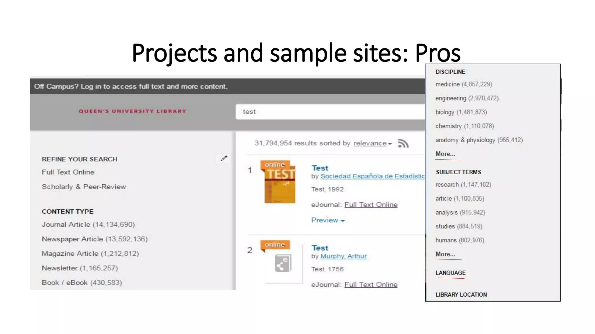Filter subject terms by research

point(463,185)
